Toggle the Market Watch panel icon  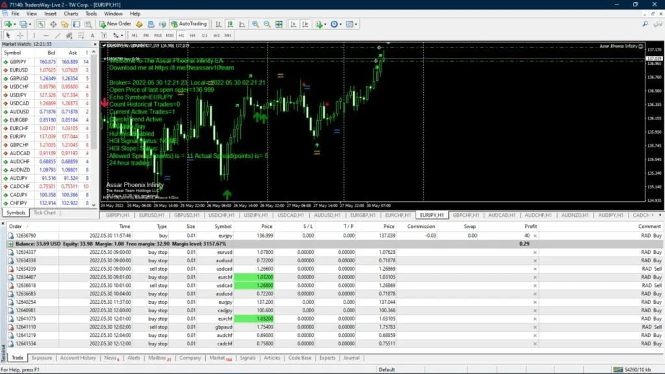42,24
